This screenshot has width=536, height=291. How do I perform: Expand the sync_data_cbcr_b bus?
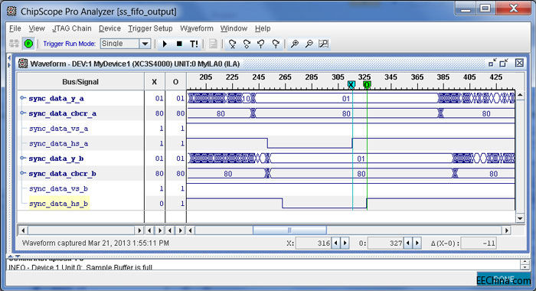(x=22, y=173)
